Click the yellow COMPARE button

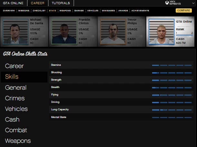pyautogui.click(x=184, y=10)
